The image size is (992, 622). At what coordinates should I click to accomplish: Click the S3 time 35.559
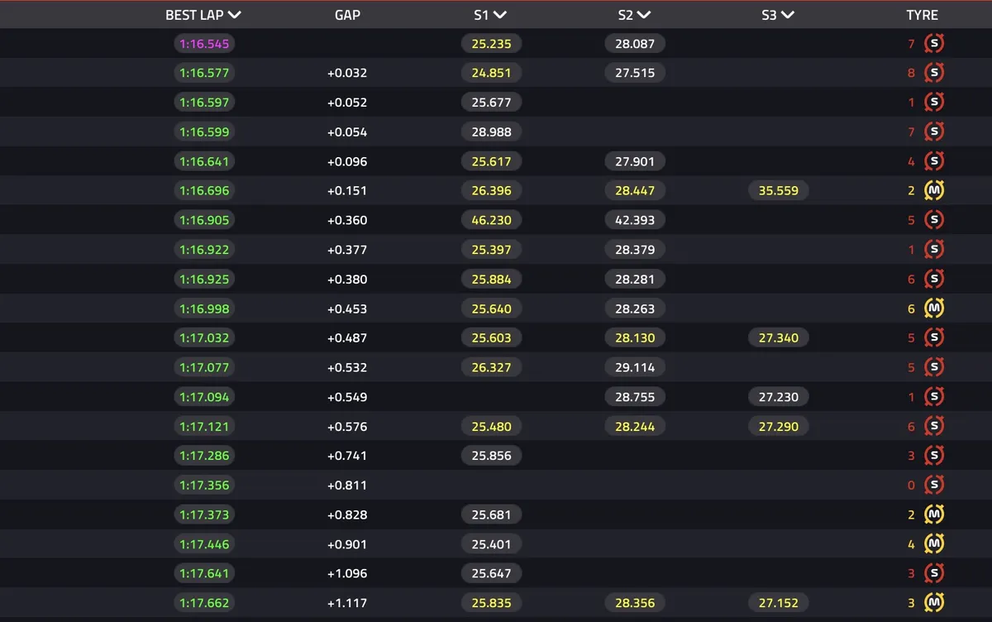[x=779, y=190]
